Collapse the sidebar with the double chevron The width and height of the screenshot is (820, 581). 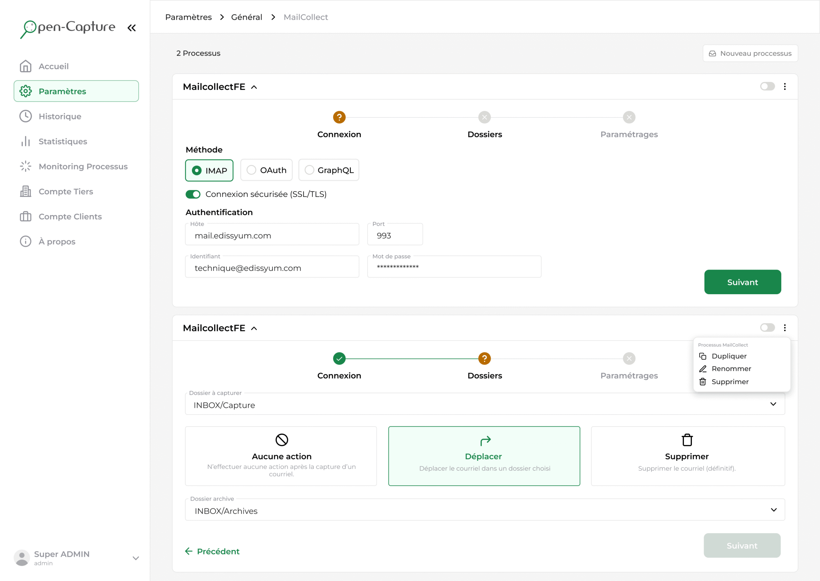click(131, 28)
